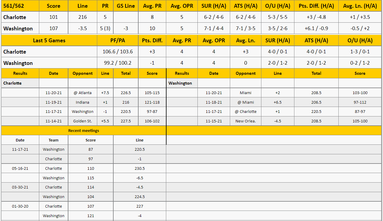This screenshot has width=383, height=221.
Task: Select Charlotte Pts. Diff. +3 / -4.8
Action: 316,17
